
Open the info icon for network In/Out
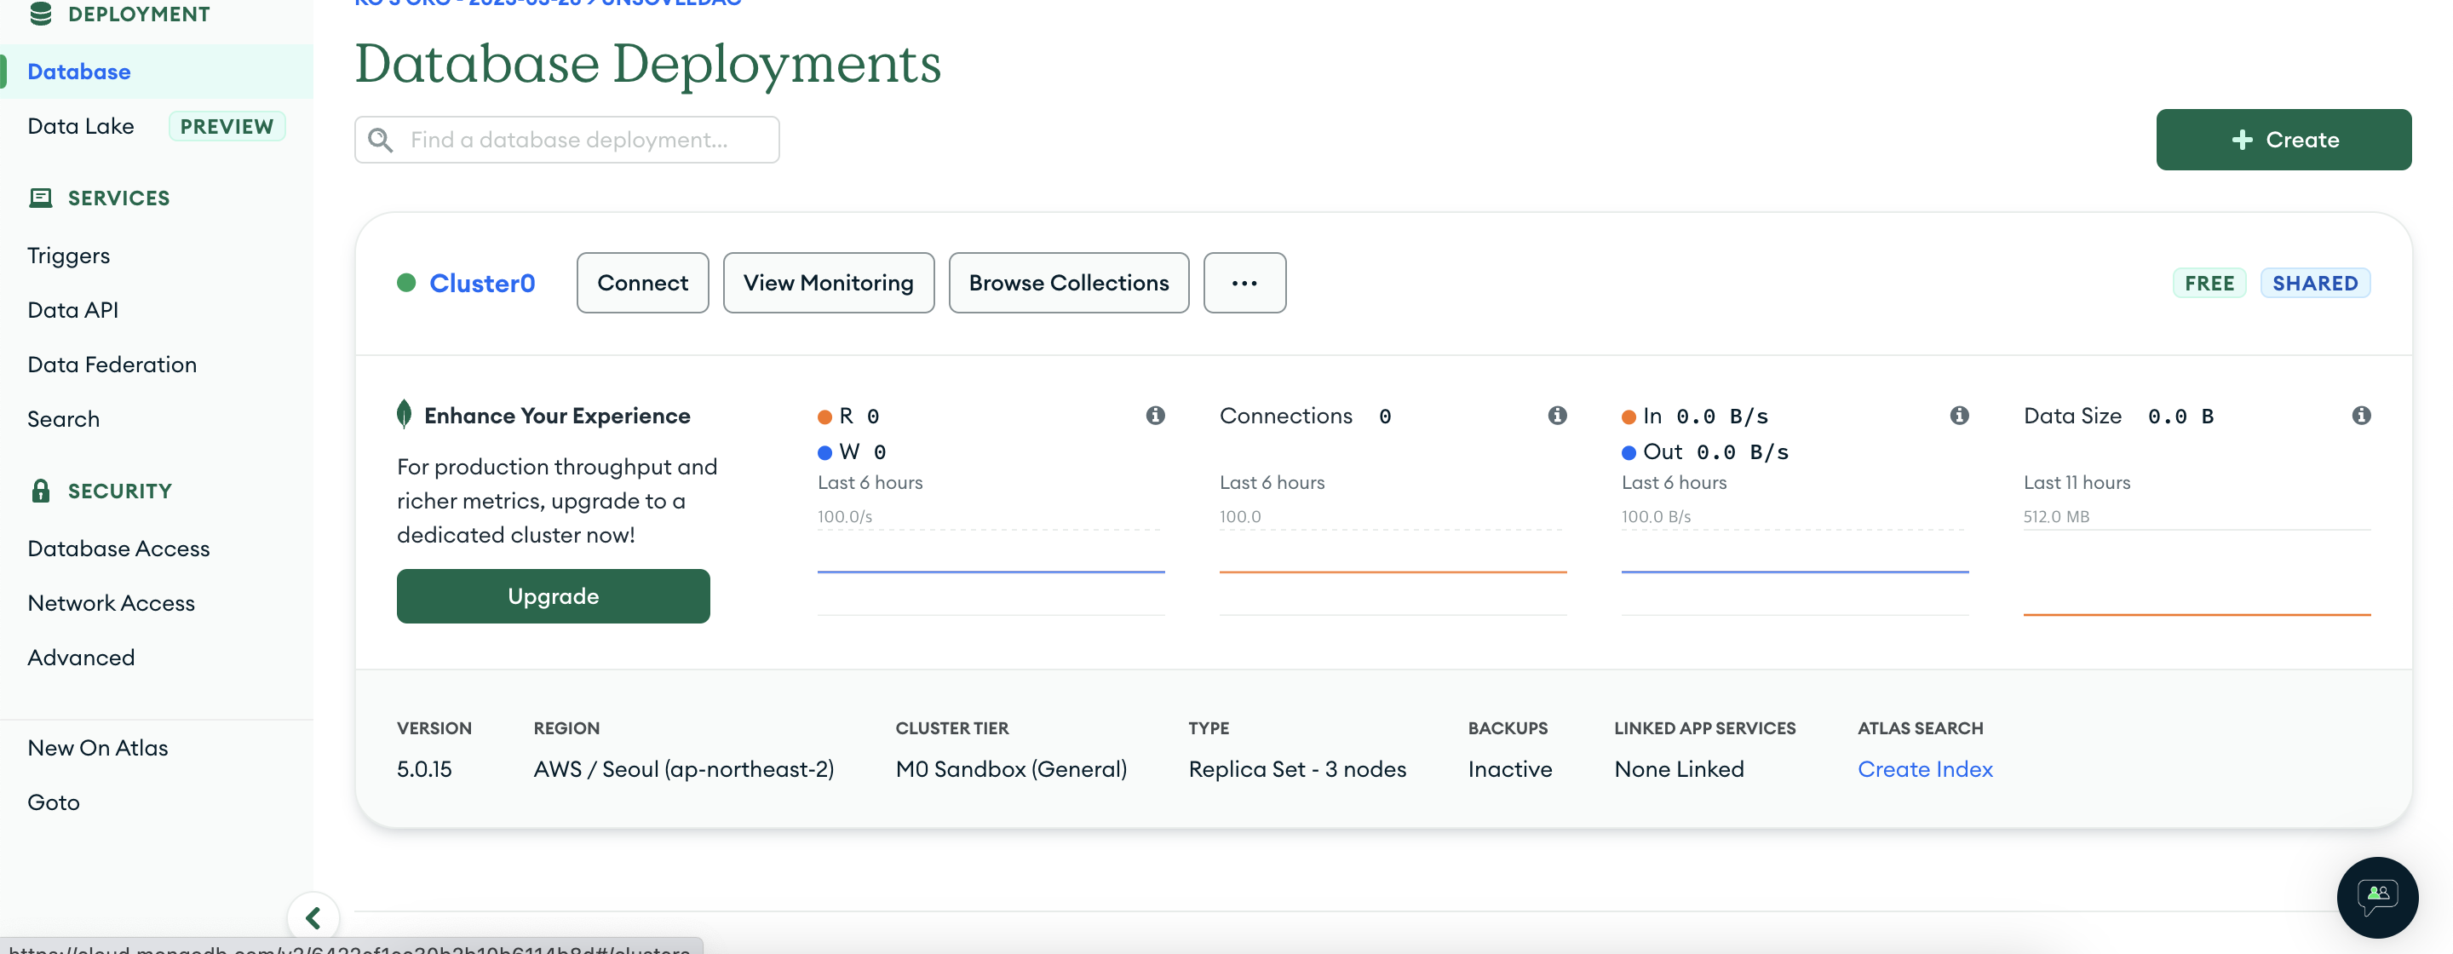click(1960, 415)
